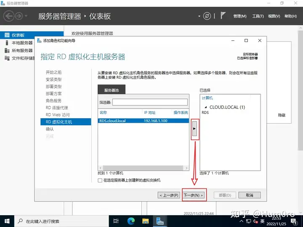Open the 管理(M) menu
Screen dimensions: 303x227
coord(240,16)
